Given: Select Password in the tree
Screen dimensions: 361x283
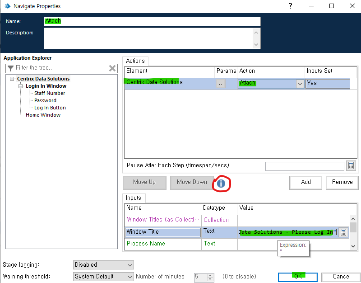Looking at the screenshot, I should pos(46,100).
